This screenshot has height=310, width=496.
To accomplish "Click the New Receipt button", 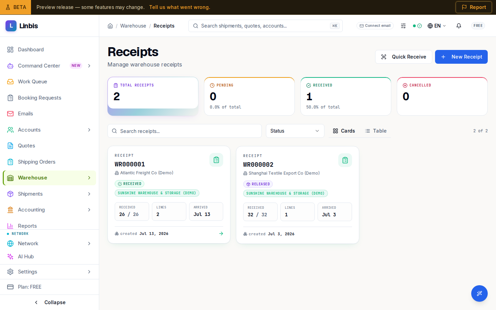I will pos(461,57).
